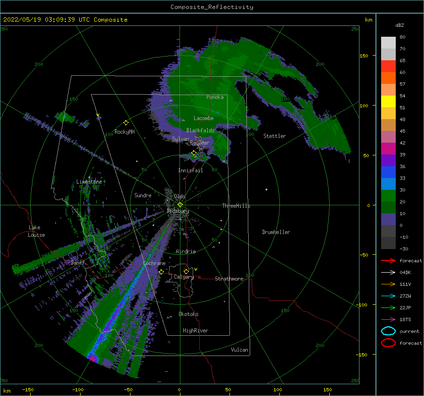This screenshot has width=424, height=396.
Task: Click the 65 dBZ red color swatch
Action: pos(388,66)
